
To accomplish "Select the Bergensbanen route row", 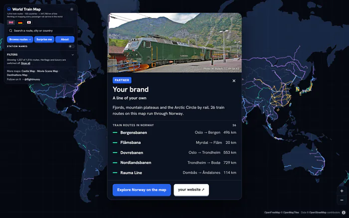I will pos(174,132).
